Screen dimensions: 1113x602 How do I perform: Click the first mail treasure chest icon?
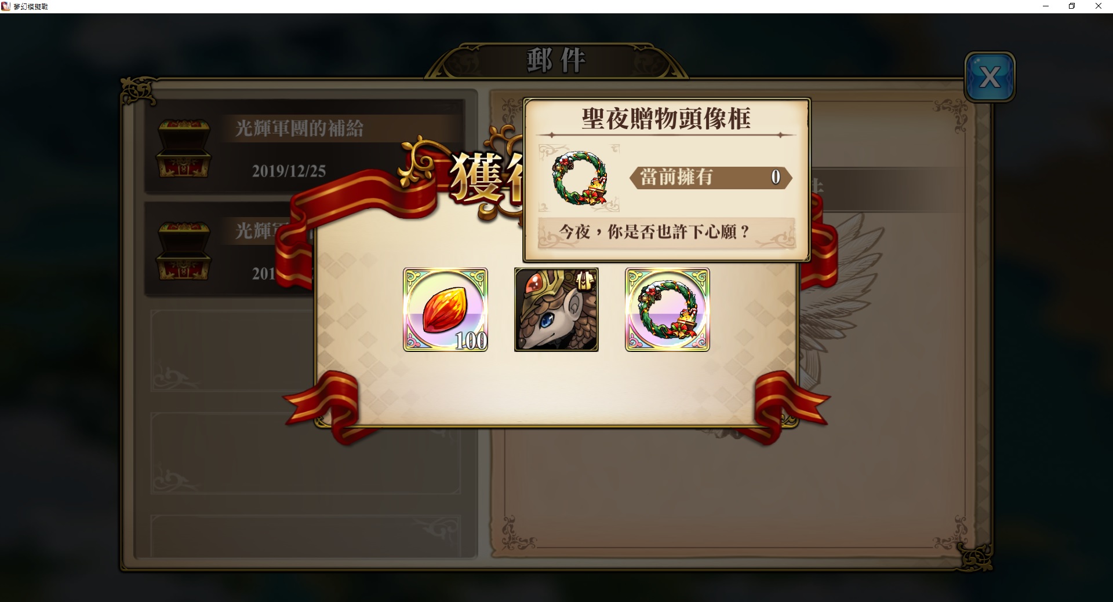pos(183,148)
